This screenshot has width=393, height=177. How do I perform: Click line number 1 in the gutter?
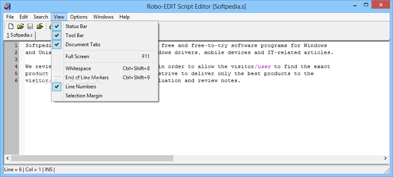pos(16,46)
